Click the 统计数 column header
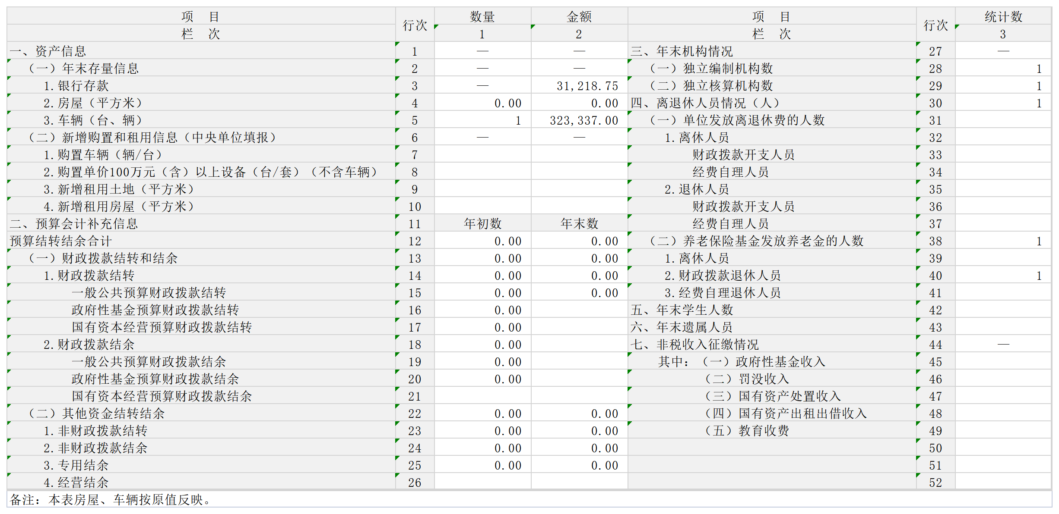Image resolution: width=1059 pixels, height=514 pixels. point(1003,17)
